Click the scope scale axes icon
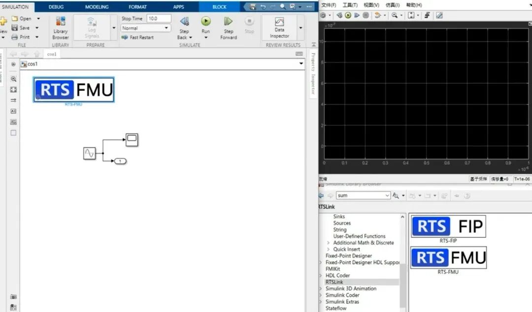532x312 pixels. click(x=411, y=15)
